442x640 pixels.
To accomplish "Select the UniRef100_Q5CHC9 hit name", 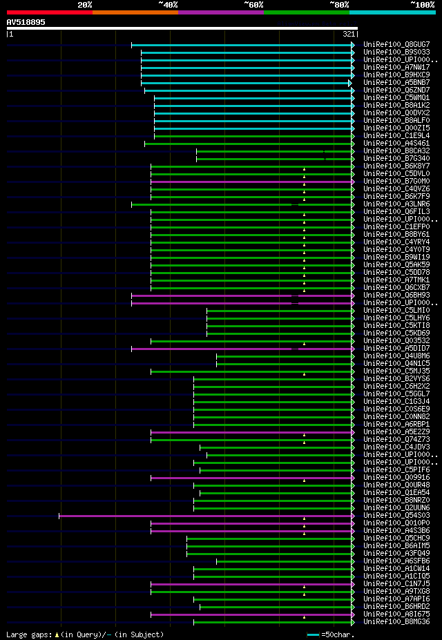I will 396,539.
